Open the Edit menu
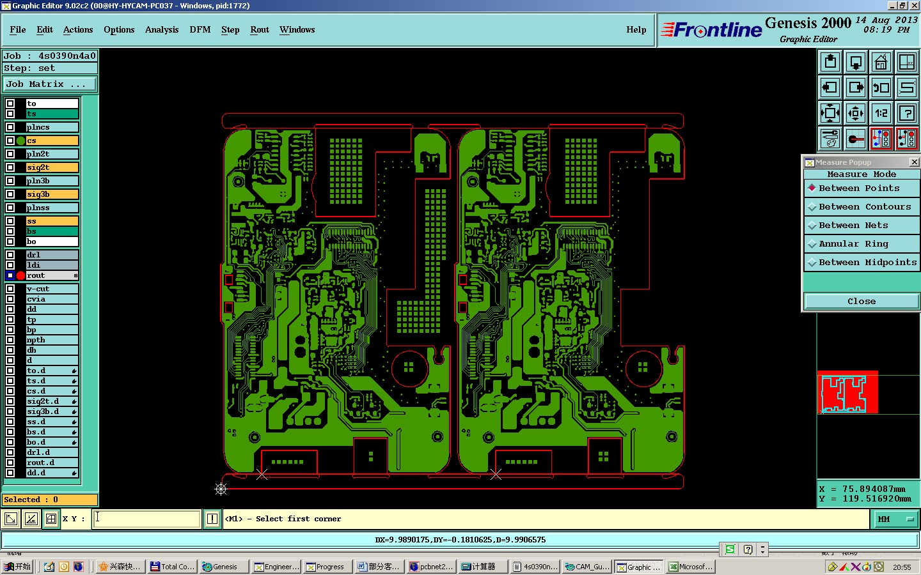921x575 pixels. point(45,30)
